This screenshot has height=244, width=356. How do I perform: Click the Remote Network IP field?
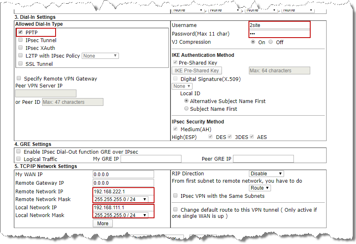pyautogui.click(x=123, y=191)
